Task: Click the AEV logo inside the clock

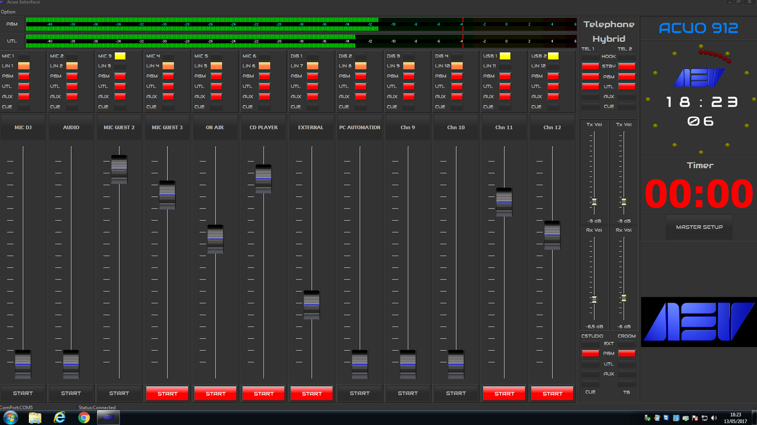Action: tap(699, 78)
